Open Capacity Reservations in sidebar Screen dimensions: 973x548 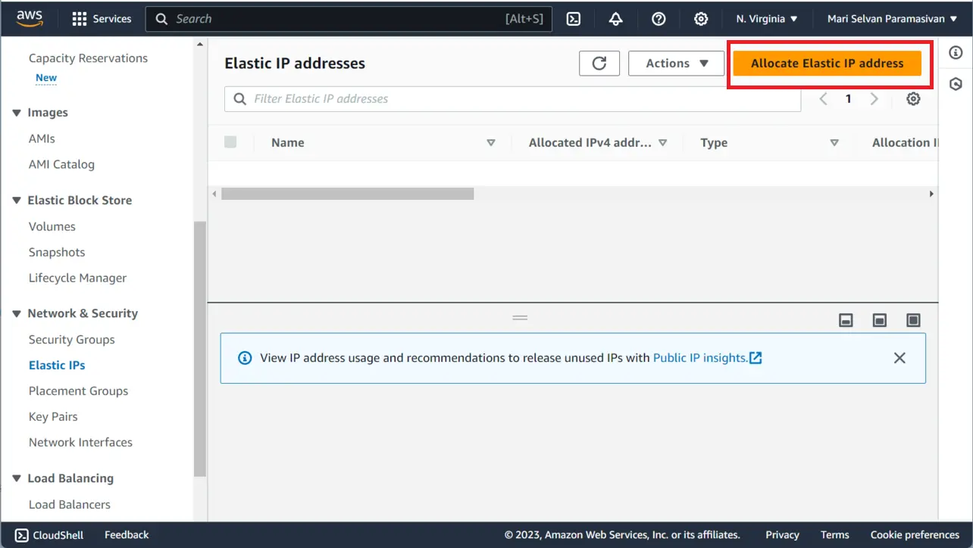88,58
